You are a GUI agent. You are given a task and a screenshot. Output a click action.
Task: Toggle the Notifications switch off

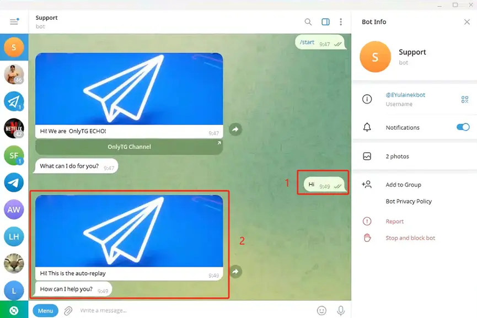click(x=463, y=127)
